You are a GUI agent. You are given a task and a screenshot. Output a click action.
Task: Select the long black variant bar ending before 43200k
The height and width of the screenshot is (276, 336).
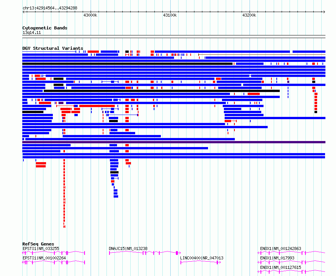[127, 64]
